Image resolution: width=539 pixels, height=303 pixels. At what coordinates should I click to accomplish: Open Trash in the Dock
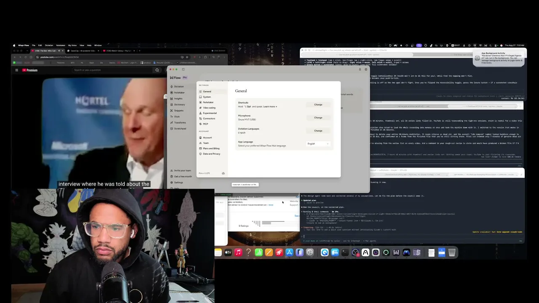(452, 252)
